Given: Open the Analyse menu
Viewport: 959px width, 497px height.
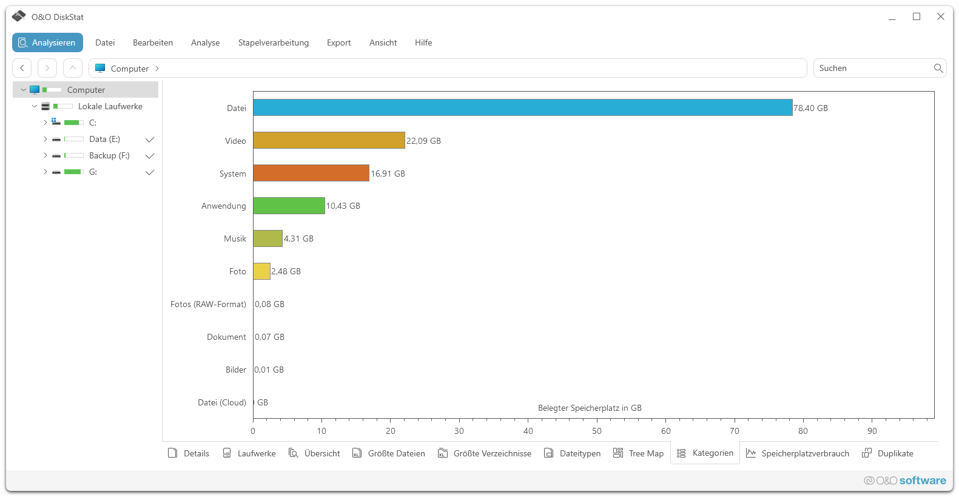Looking at the screenshot, I should [206, 42].
